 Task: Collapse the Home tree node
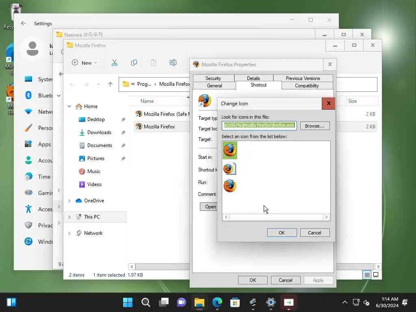[69, 106]
